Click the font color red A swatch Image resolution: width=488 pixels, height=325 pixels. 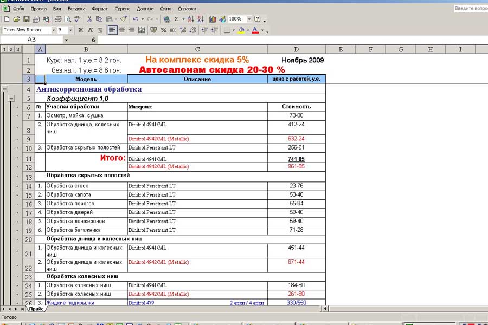(x=255, y=30)
